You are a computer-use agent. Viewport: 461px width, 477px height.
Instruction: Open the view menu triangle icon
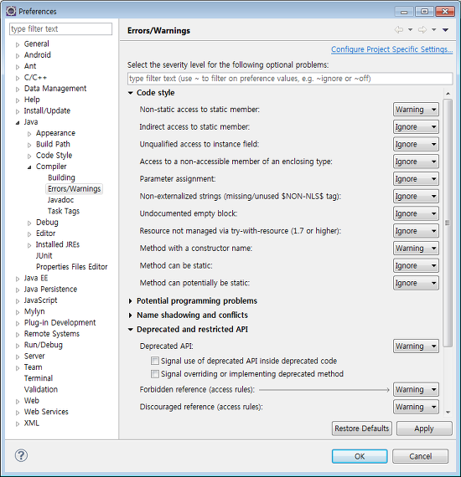[x=445, y=30]
